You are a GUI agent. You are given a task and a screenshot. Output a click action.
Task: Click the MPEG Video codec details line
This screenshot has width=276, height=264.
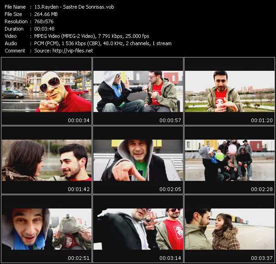pyautogui.click(x=92, y=36)
